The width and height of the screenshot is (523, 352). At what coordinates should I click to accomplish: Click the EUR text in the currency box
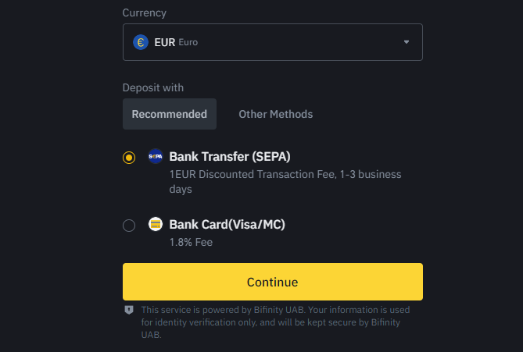(164, 42)
